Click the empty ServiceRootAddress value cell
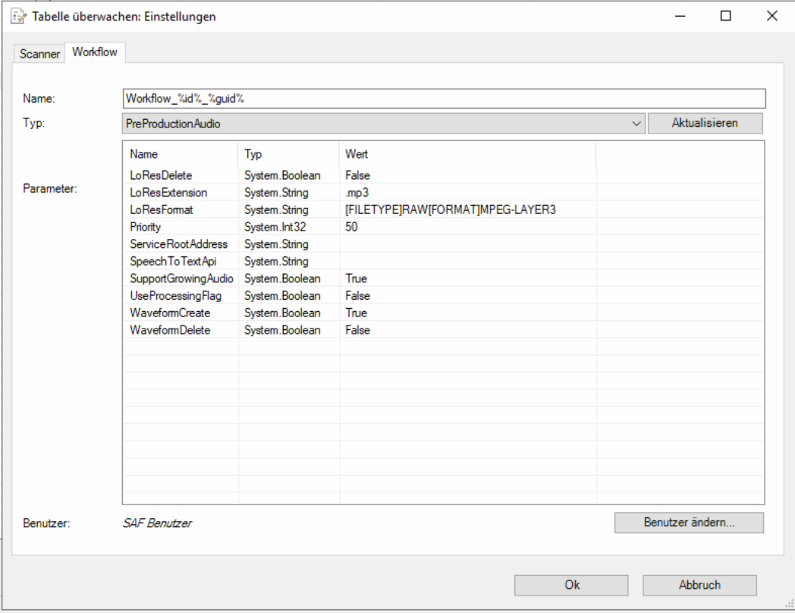 467,244
